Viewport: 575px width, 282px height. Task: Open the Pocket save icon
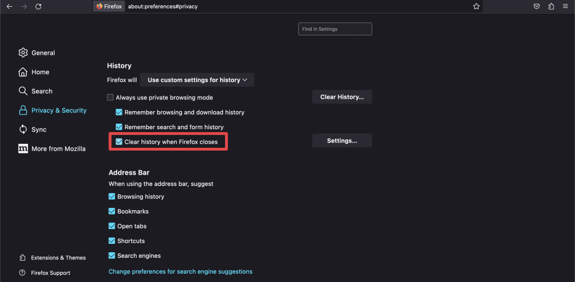tap(537, 6)
